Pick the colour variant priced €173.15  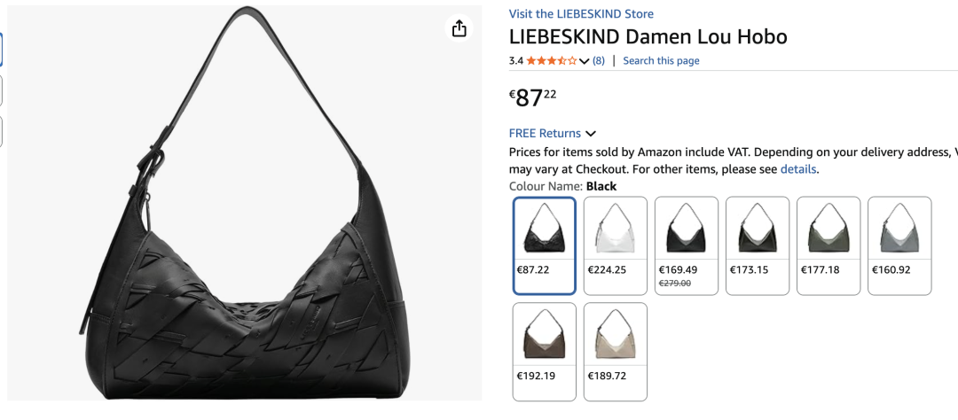(x=758, y=245)
